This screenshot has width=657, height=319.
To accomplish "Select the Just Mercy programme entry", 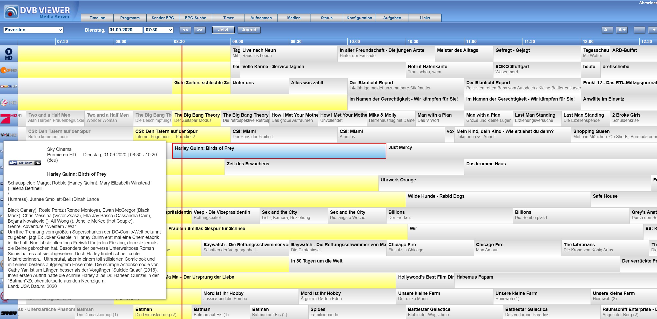I will [521, 151].
